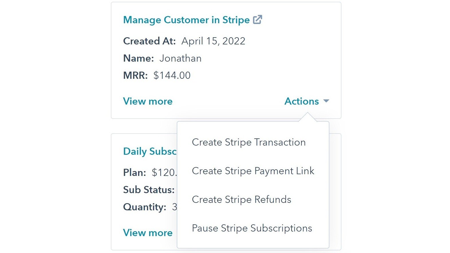Open Manage Customer in Stripe link
The height and width of the screenshot is (253, 450).
[186, 20]
